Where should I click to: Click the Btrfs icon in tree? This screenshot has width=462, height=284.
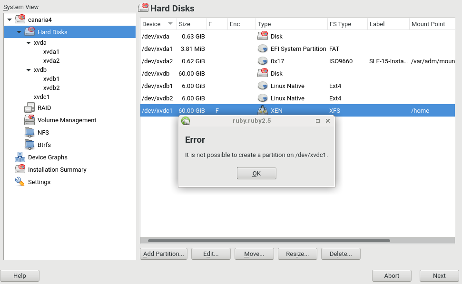[x=30, y=145]
